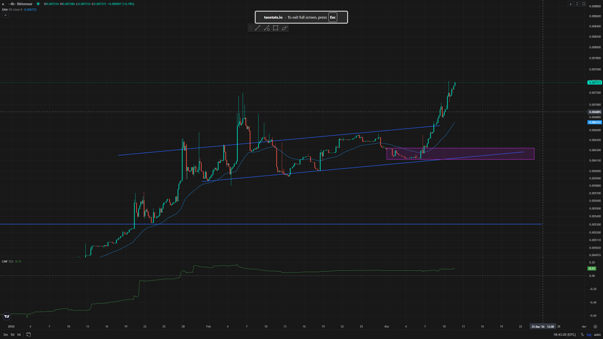This screenshot has width=603, height=339.
Task: Click the taostats.io fullscreen notice
Action: [x=301, y=17]
